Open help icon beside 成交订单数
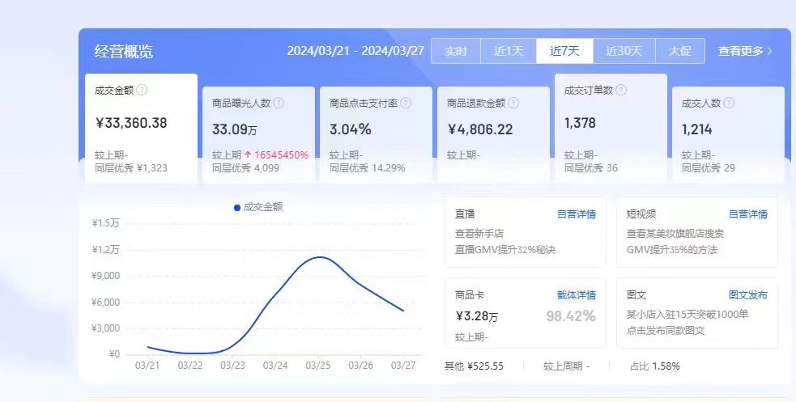Viewport: 796px width, 402px height. pyautogui.click(x=621, y=91)
